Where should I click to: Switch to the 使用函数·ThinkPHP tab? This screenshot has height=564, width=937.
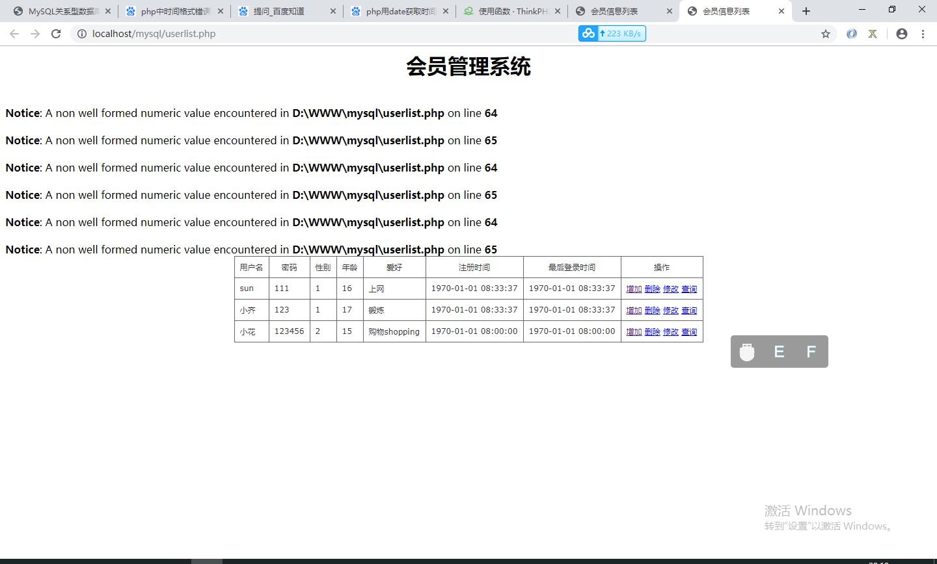(x=512, y=10)
